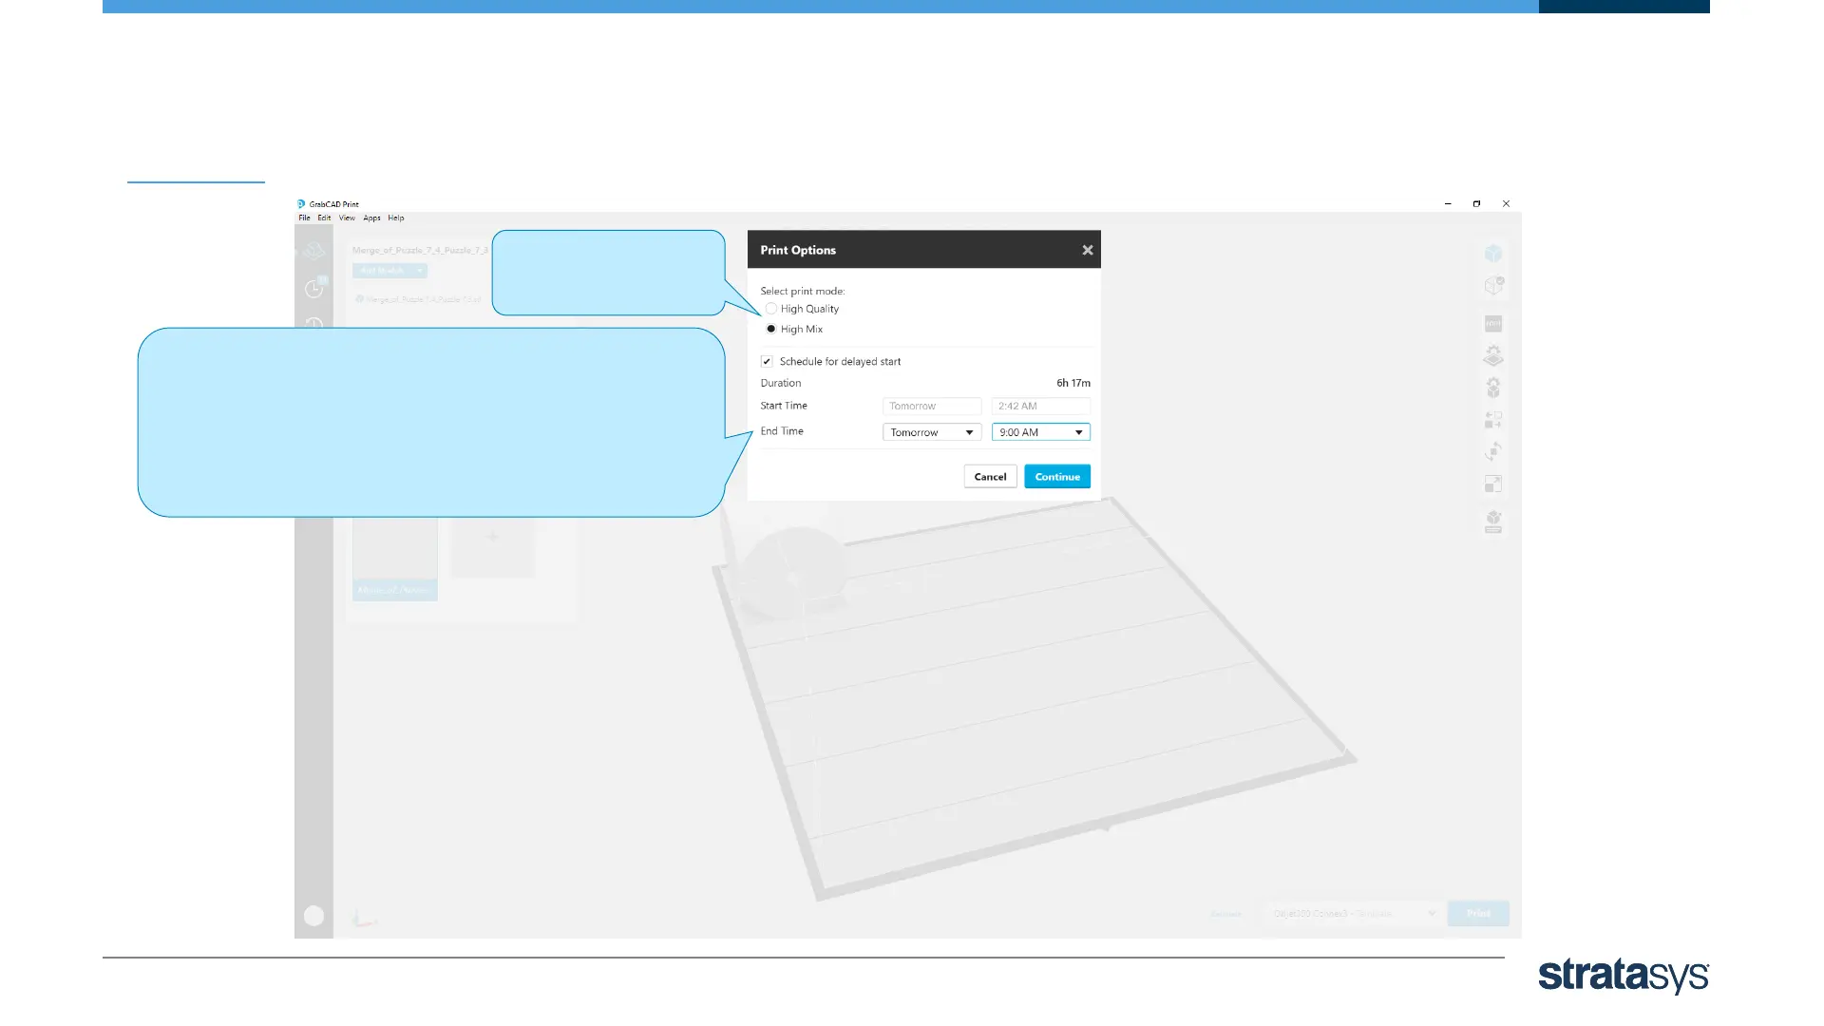Image resolution: width=1824 pixels, height=1026 pixels.
Task: Click the rotate/orient model icon
Action: [x=1493, y=451]
